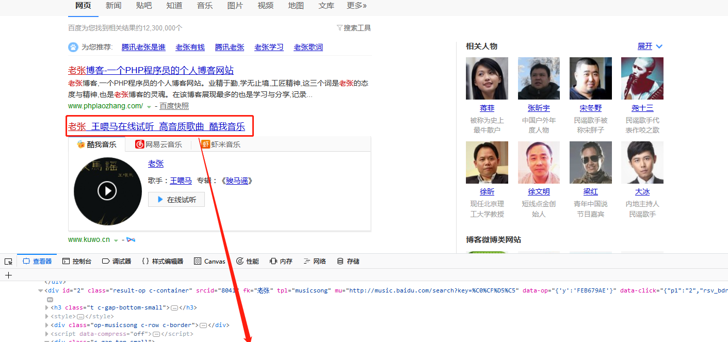This screenshot has width=728, height=342.
Task: Click the suggestion 老张有钱
Action: point(190,47)
